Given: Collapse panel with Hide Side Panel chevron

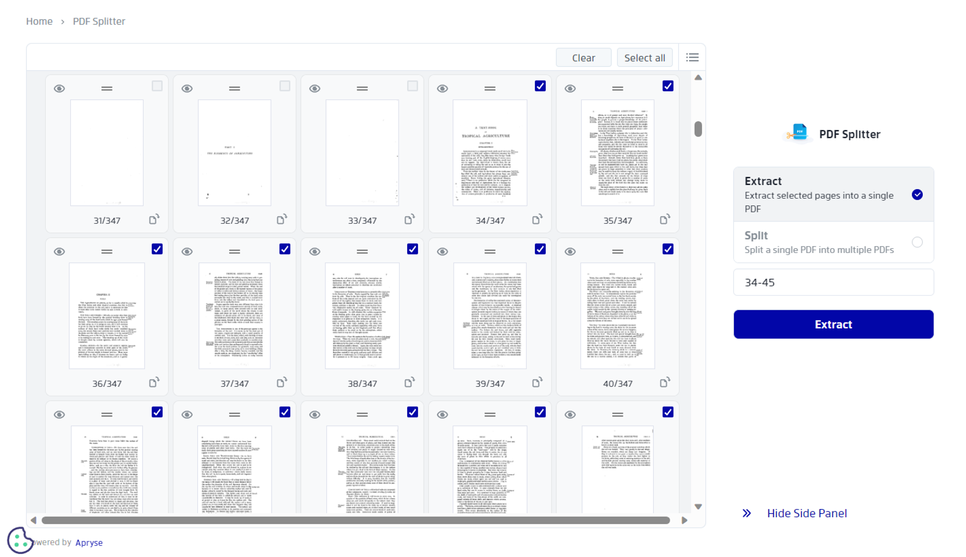Looking at the screenshot, I should click(x=747, y=513).
